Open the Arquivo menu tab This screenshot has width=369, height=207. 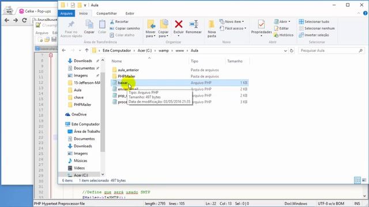click(x=66, y=13)
